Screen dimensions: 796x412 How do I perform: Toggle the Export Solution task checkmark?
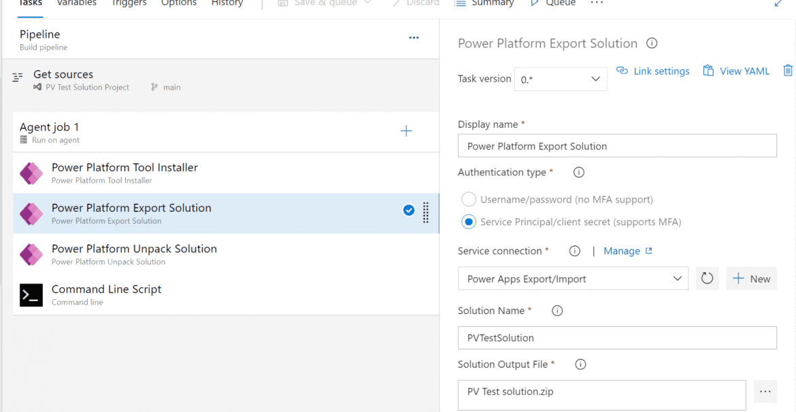pyautogui.click(x=409, y=210)
